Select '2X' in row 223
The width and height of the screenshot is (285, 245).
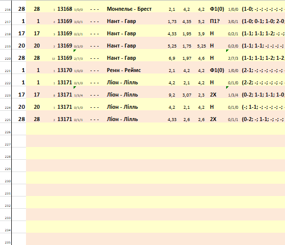coord(213,95)
